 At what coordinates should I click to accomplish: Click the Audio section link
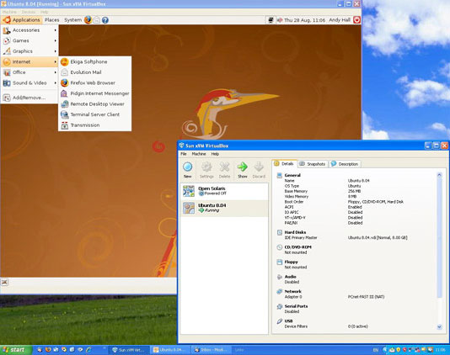point(290,277)
